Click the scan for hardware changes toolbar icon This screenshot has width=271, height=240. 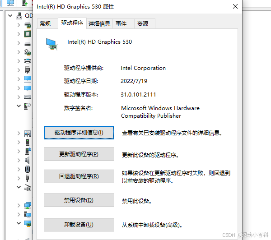(10, 3)
